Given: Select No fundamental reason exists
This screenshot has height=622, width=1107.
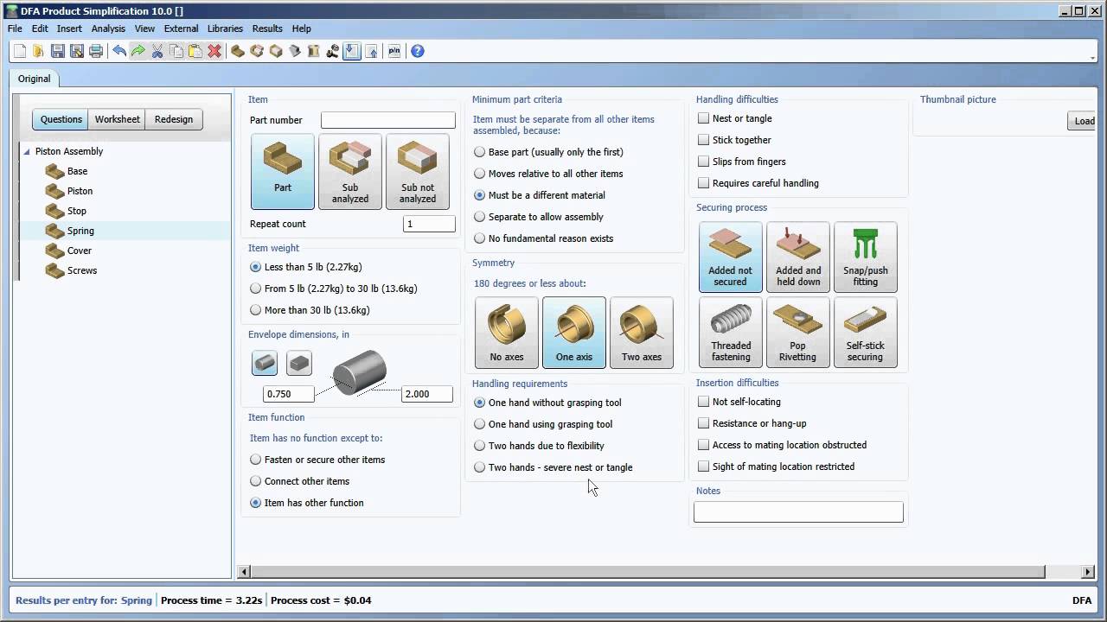Looking at the screenshot, I should (x=543, y=238).
